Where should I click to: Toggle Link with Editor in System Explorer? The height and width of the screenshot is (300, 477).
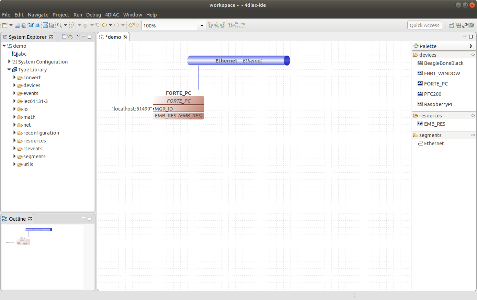coord(70,37)
